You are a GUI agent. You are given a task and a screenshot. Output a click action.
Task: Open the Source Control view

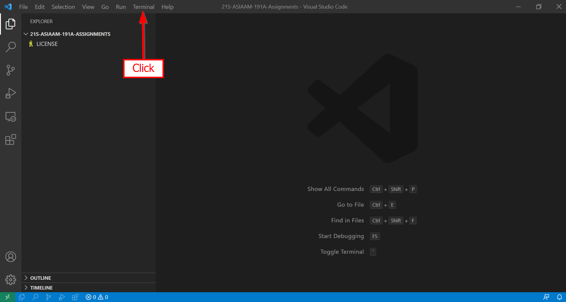11,70
